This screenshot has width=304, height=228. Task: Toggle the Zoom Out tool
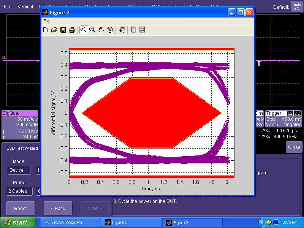[92, 30]
